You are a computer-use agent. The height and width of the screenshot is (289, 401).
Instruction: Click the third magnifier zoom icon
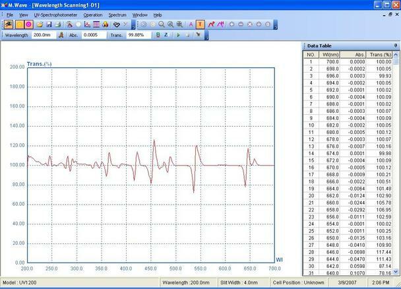(x=179, y=24)
